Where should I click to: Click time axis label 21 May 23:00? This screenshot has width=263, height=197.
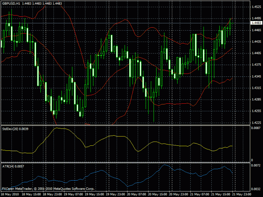click(242, 194)
